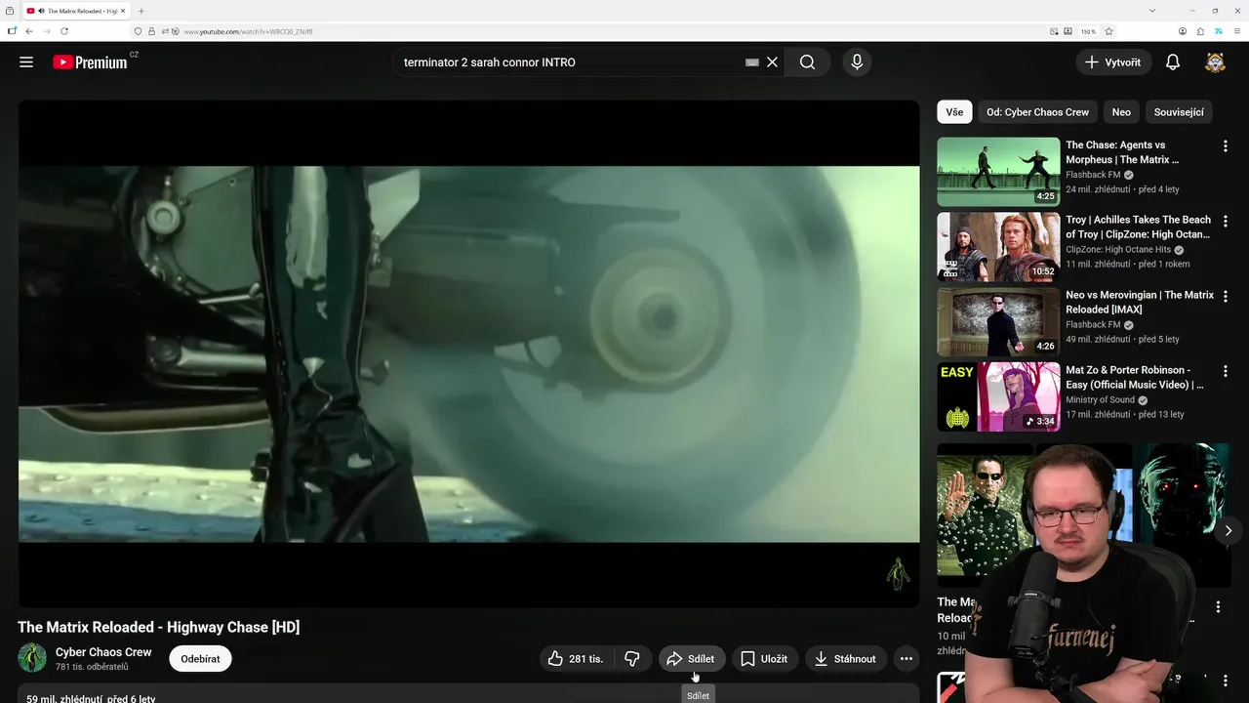Select the 'Od: Cyber Chaos Crew' filter chip
The height and width of the screenshot is (703, 1249).
point(1037,112)
